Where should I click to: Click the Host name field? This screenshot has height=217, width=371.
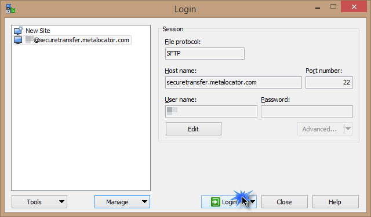(233, 82)
